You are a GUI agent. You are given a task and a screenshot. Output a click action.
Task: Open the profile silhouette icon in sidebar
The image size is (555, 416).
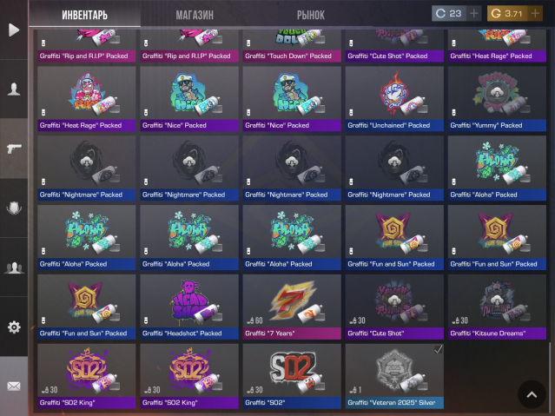[14, 89]
